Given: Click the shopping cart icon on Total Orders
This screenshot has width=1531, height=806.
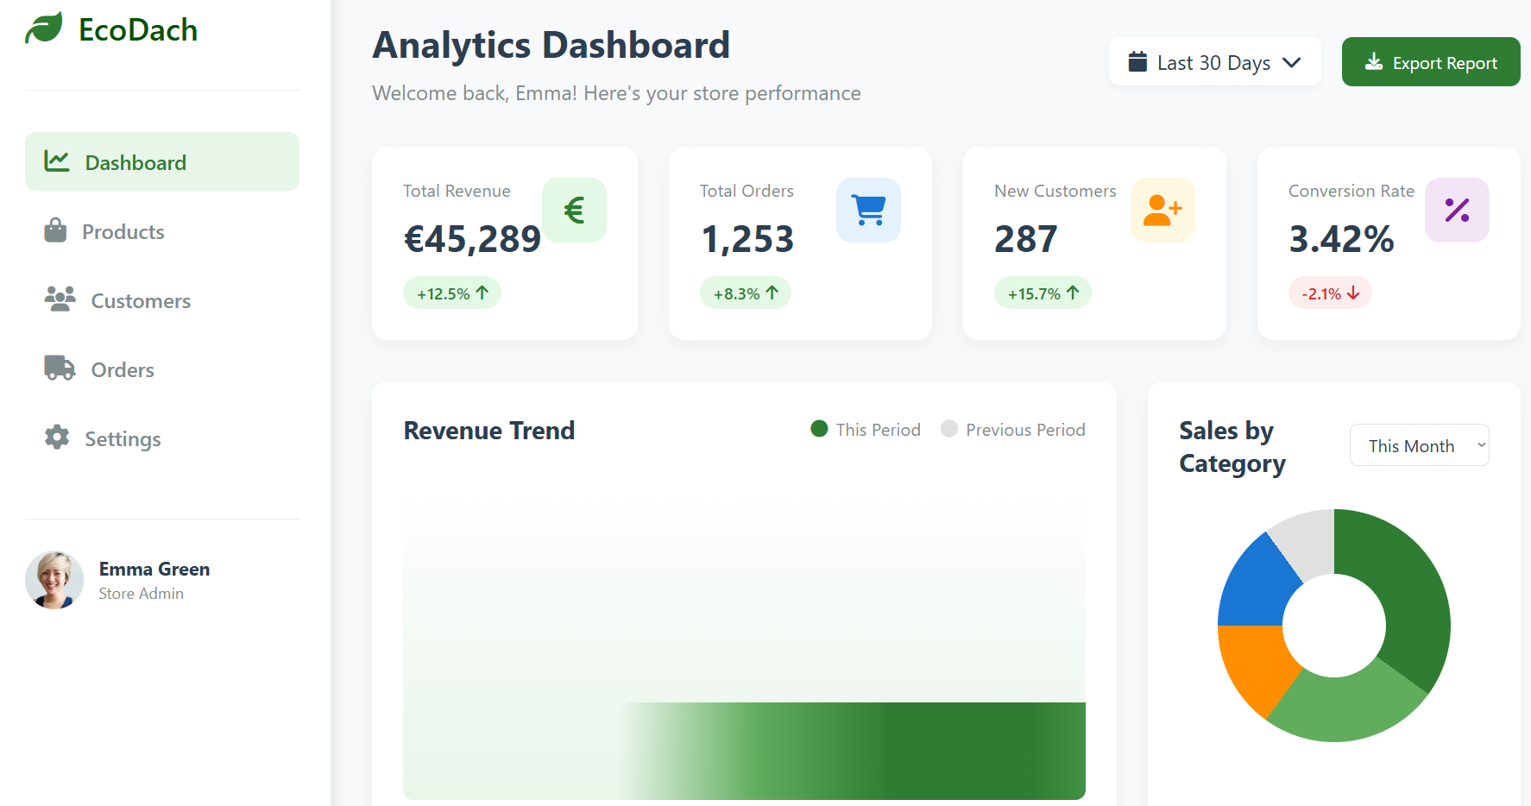Looking at the screenshot, I should click(868, 210).
